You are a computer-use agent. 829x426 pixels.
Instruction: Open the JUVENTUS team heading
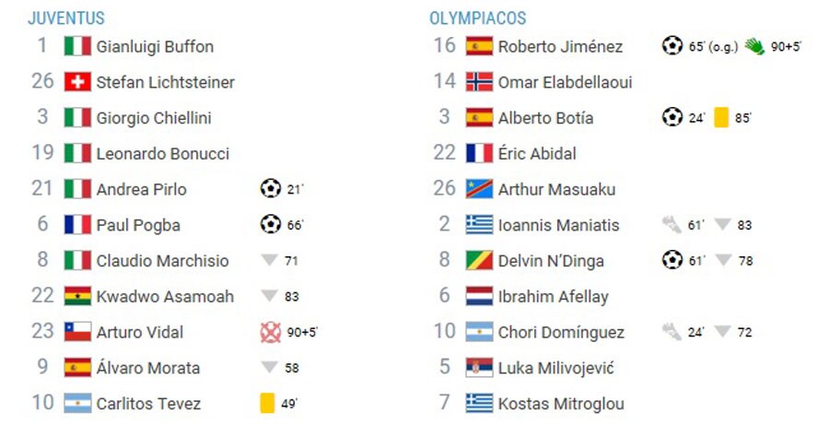click(x=66, y=18)
